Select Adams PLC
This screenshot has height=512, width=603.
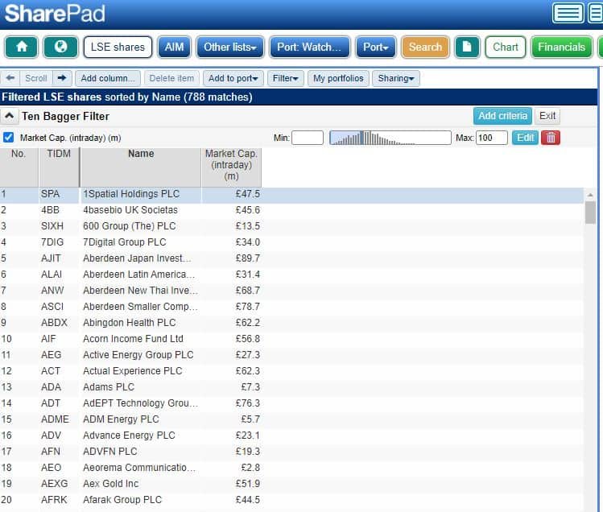pyautogui.click(x=109, y=387)
